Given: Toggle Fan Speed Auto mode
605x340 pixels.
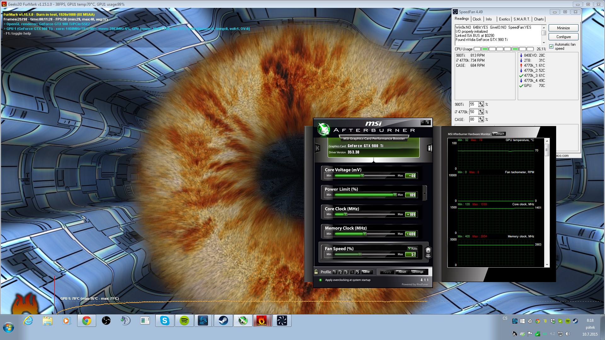Looking at the screenshot, I should coord(412,248).
